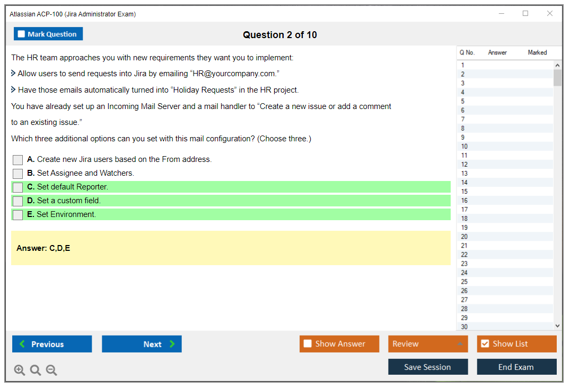
Task: Check answer option A checkbox
Action: point(18,160)
